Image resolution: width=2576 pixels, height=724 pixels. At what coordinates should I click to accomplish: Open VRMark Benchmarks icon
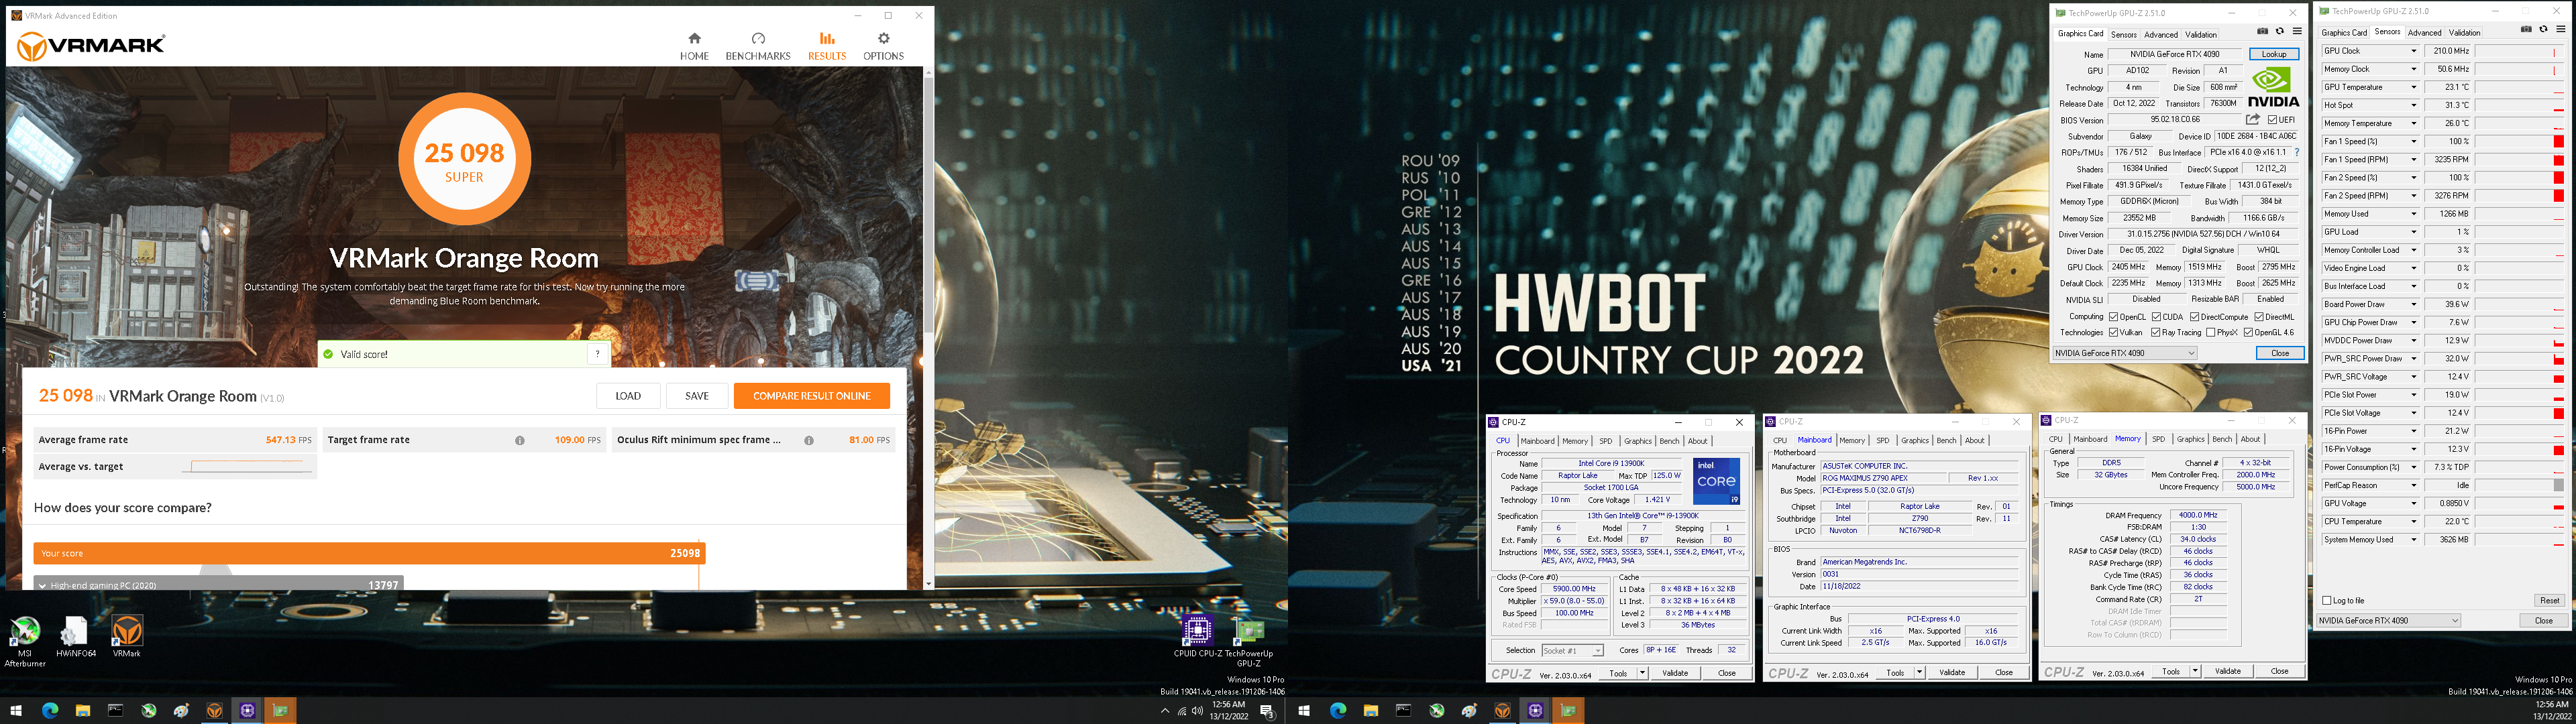tap(758, 39)
